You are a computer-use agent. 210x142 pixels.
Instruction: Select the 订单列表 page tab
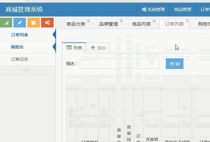(174, 24)
